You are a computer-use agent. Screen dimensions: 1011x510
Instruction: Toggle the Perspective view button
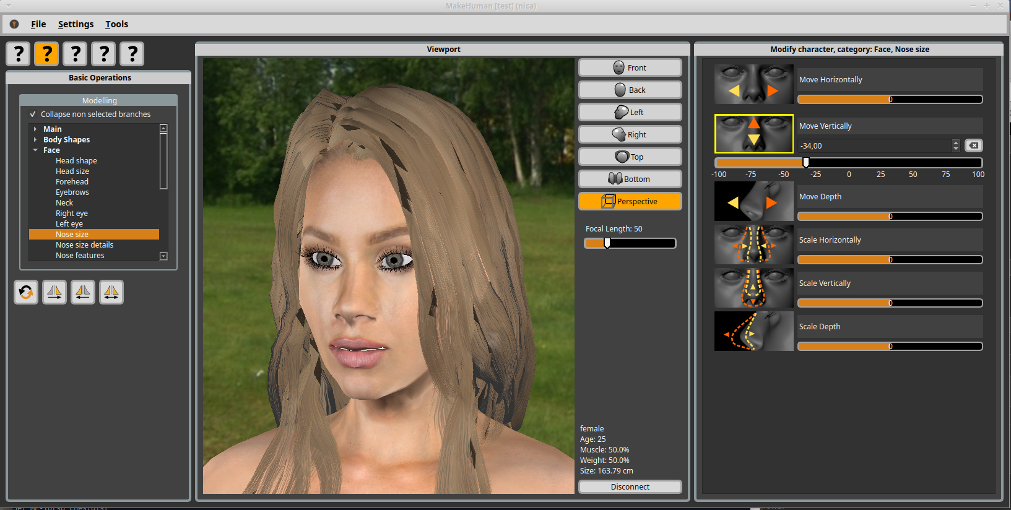pyautogui.click(x=630, y=201)
